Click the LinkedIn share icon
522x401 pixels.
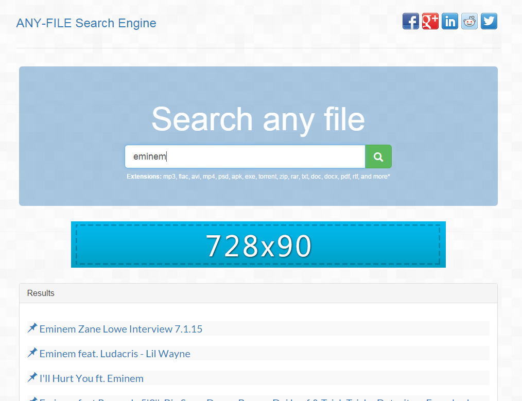point(450,21)
